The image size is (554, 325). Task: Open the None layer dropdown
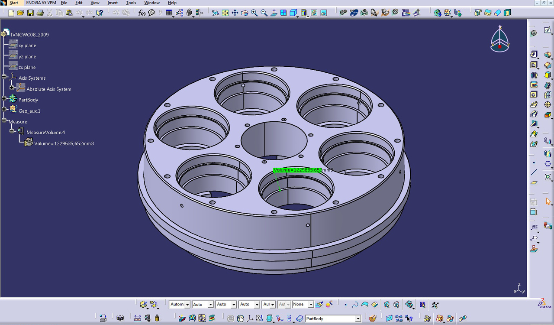click(310, 305)
